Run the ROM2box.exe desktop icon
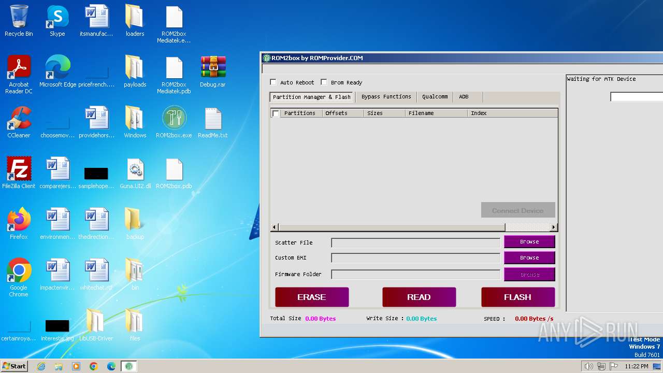The image size is (663, 373). click(x=174, y=122)
